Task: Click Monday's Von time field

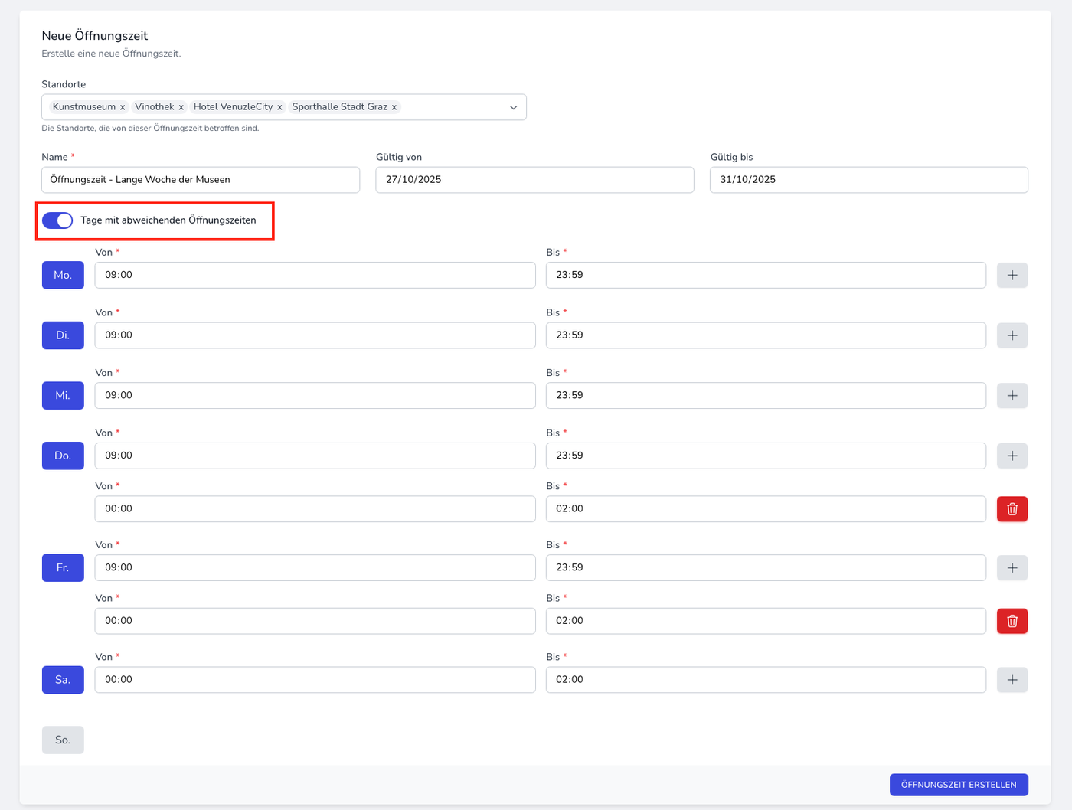Action: click(x=315, y=275)
